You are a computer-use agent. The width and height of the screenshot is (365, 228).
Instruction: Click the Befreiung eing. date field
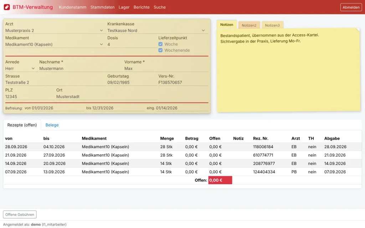182,108
